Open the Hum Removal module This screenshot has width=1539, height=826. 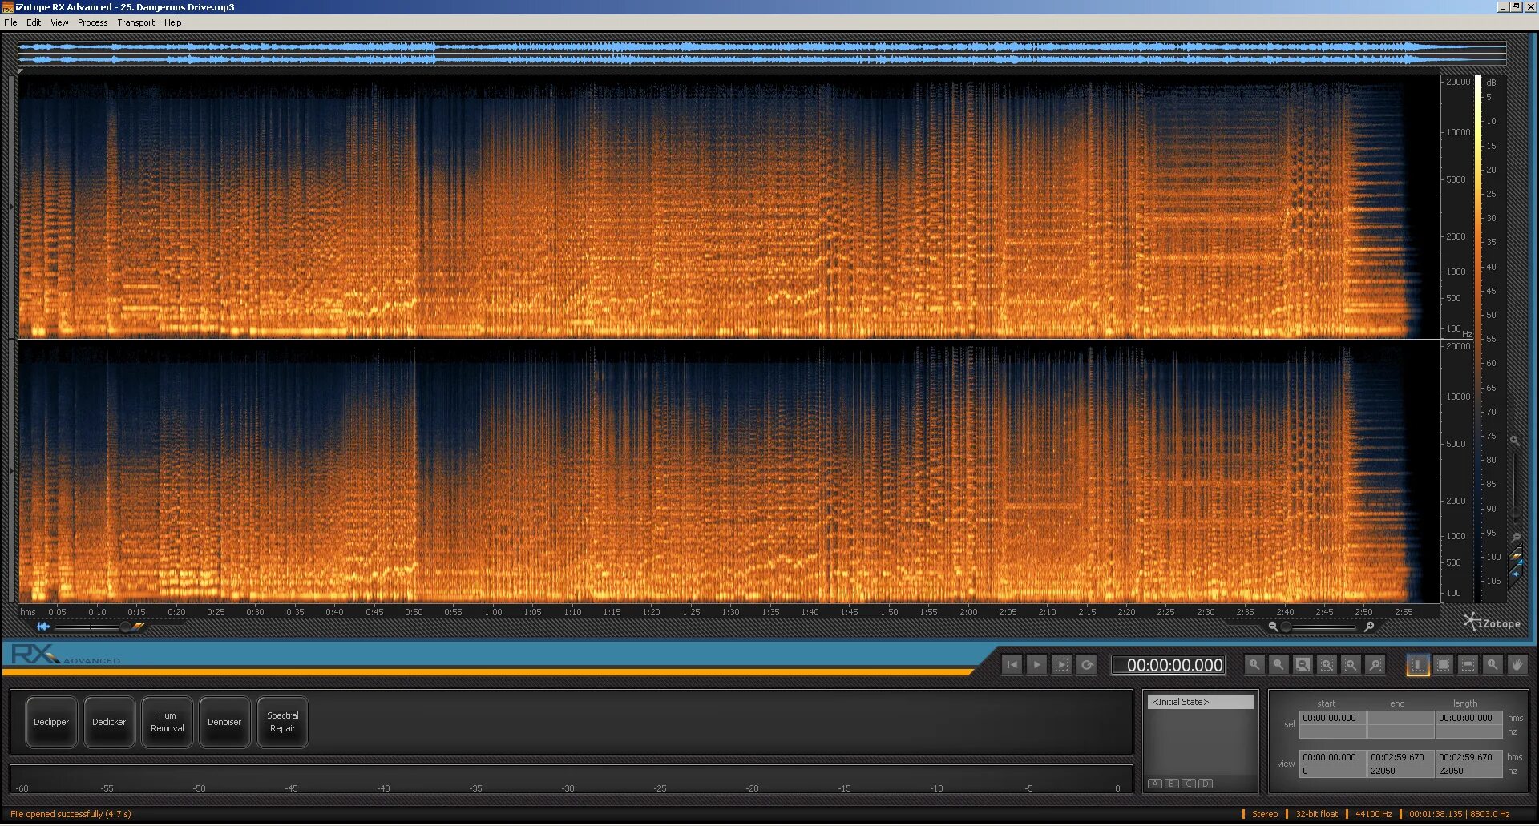[167, 723]
